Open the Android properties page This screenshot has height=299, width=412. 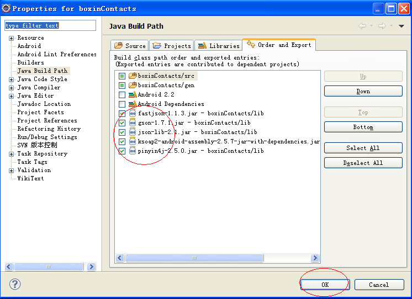click(x=29, y=46)
